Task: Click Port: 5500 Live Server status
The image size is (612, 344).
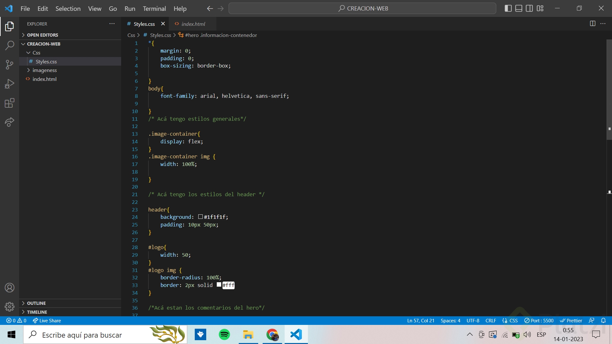Action: (x=539, y=321)
